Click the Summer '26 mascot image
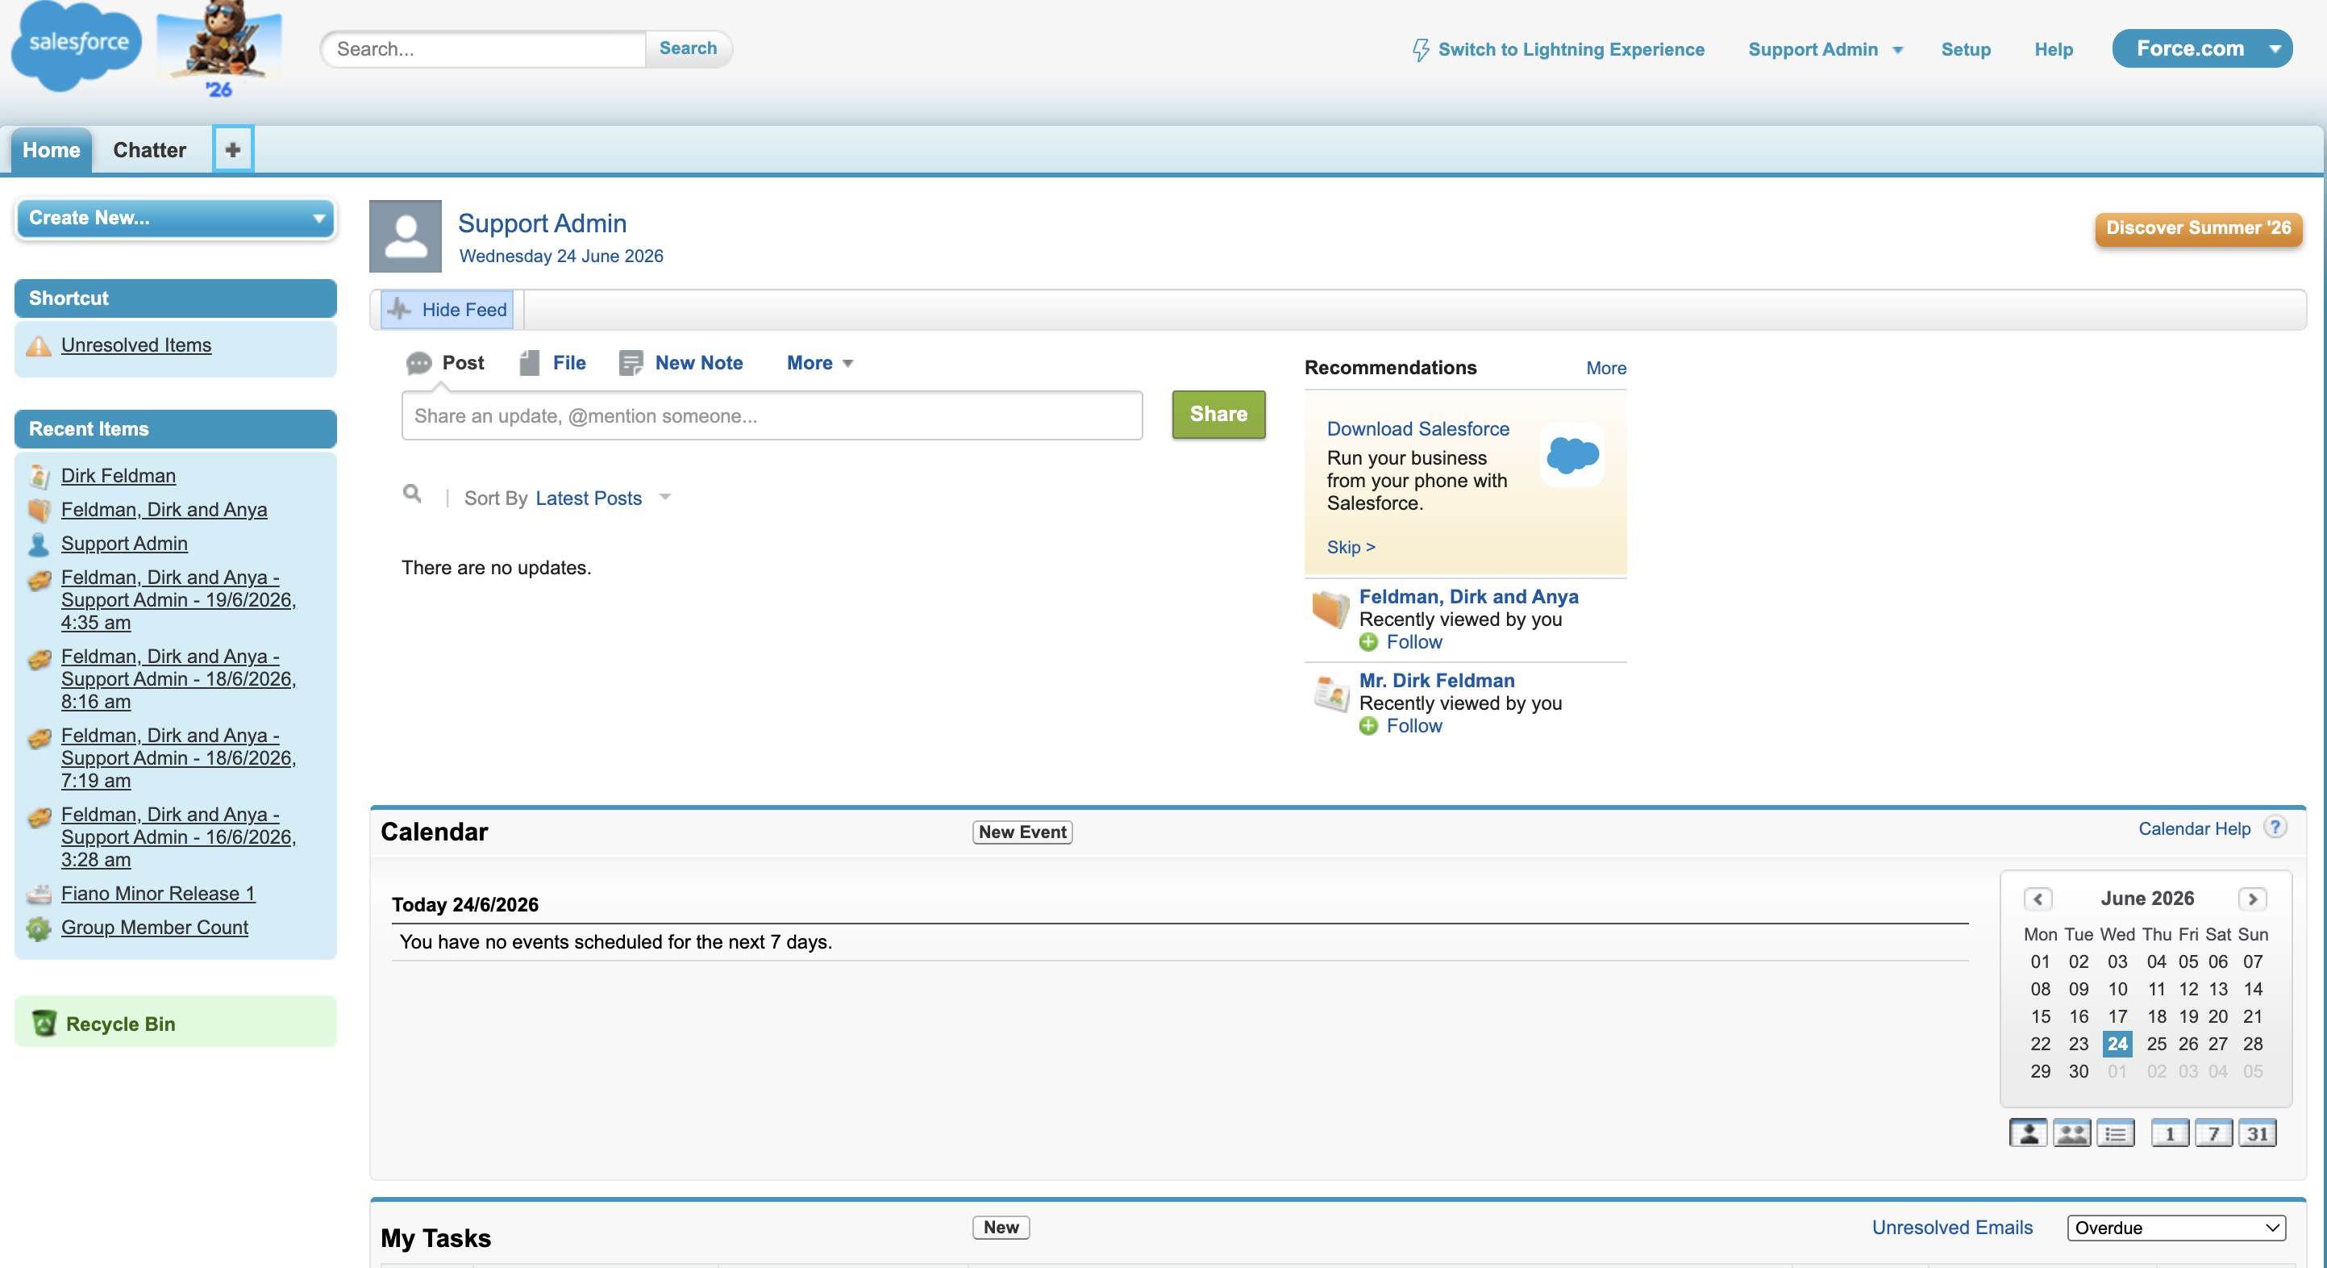2327x1268 pixels. 219,50
